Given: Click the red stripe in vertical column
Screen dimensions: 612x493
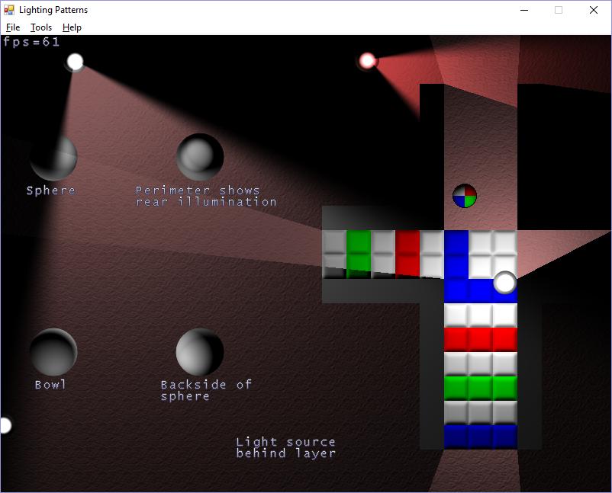Looking at the screenshot, I should [x=481, y=339].
